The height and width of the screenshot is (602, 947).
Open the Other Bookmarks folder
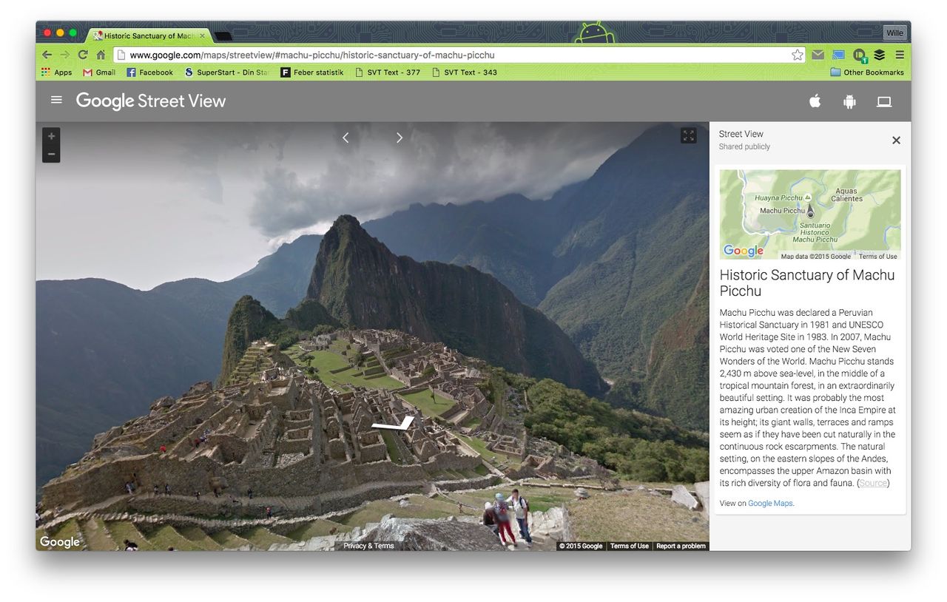coord(867,72)
